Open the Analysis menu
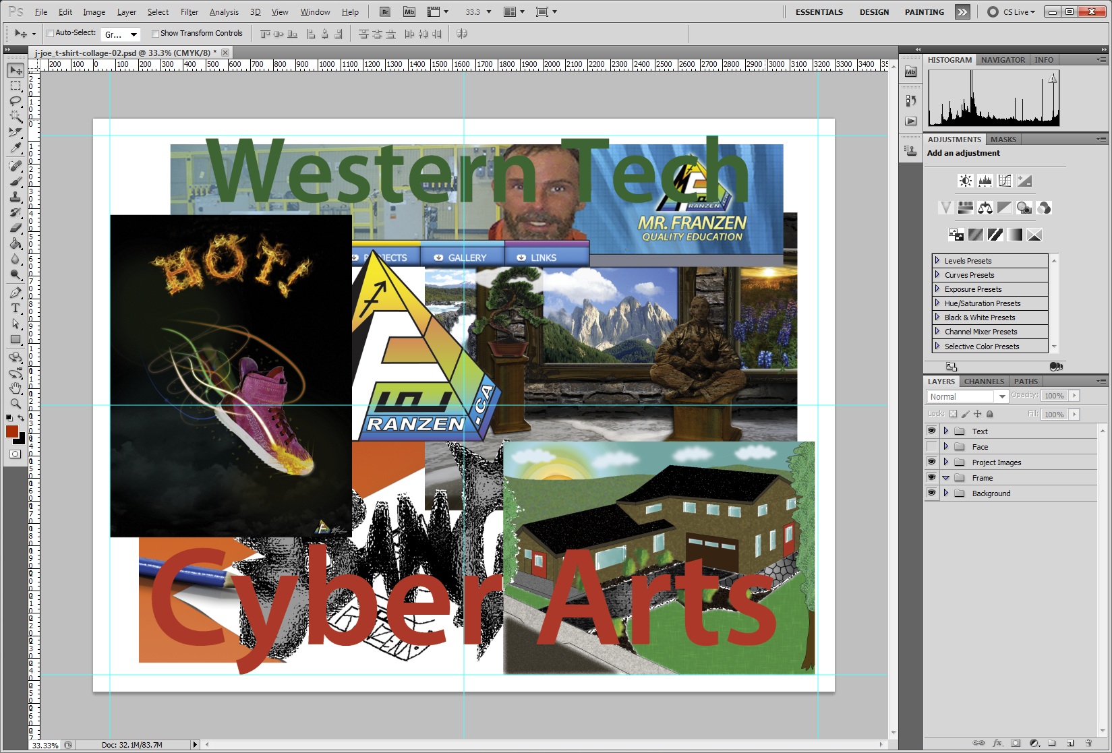 tap(224, 12)
